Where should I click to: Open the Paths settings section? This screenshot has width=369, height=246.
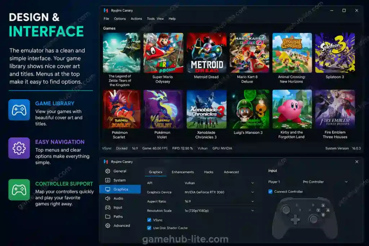[x=120, y=216]
